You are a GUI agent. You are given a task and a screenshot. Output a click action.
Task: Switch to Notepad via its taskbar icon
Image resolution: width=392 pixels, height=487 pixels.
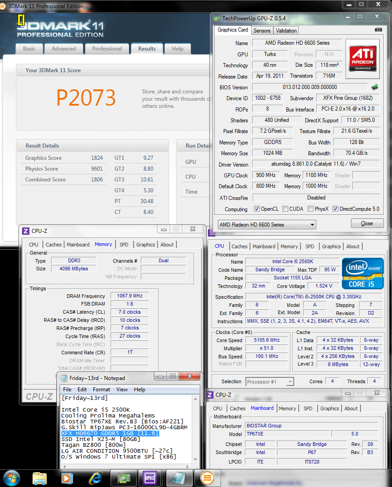coord(179,478)
